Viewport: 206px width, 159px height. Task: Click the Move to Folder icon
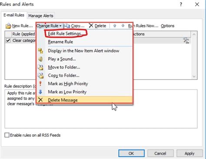pos(40,67)
